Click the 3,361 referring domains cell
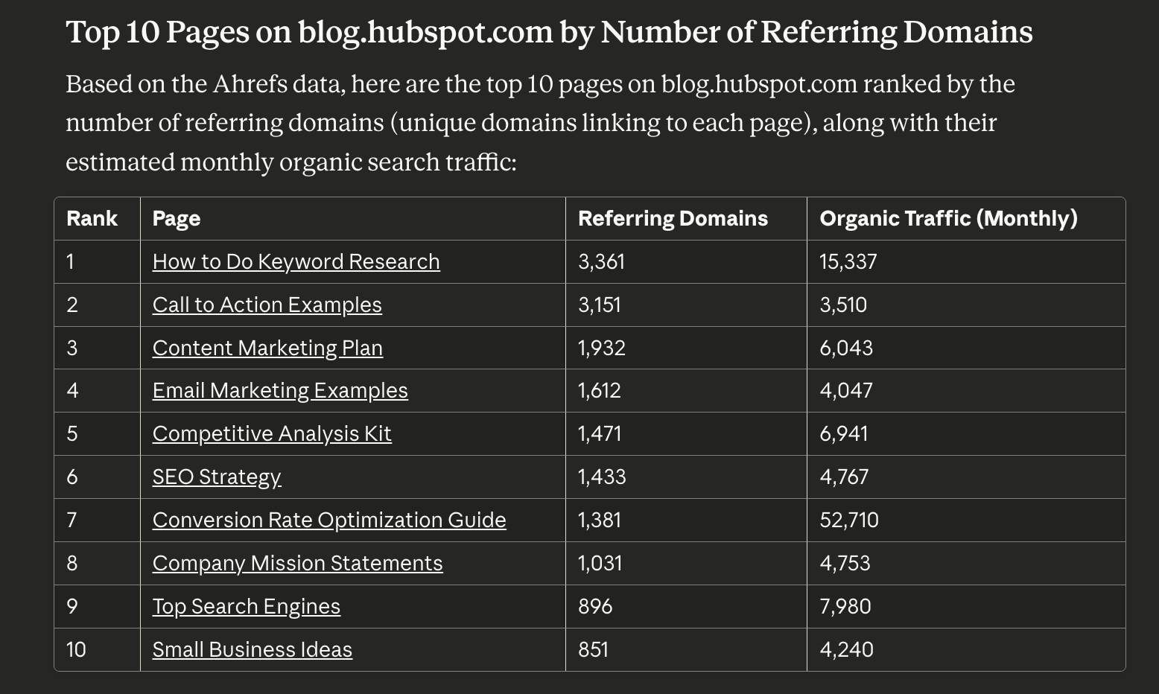This screenshot has width=1159, height=694. pos(601,262)
